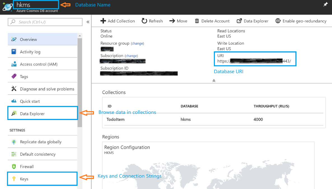Open Diagnose and solve problems
Image resolution: width=332 pixels, height=189 pixels.
pyautogui.click(x=47, y=89)
